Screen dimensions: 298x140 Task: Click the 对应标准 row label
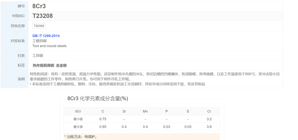tap(18, 41)
